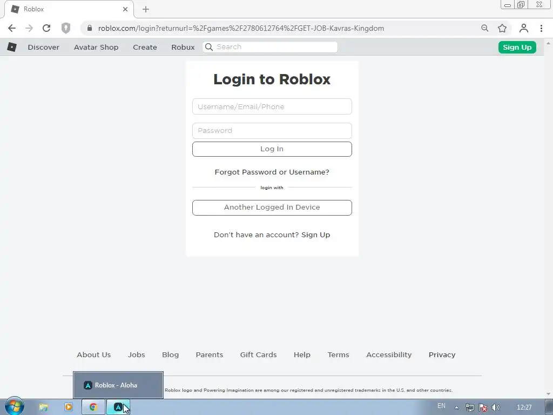Click the page scrollbar up arrow
Screen dimensions: 553x415
click(548, 43)
